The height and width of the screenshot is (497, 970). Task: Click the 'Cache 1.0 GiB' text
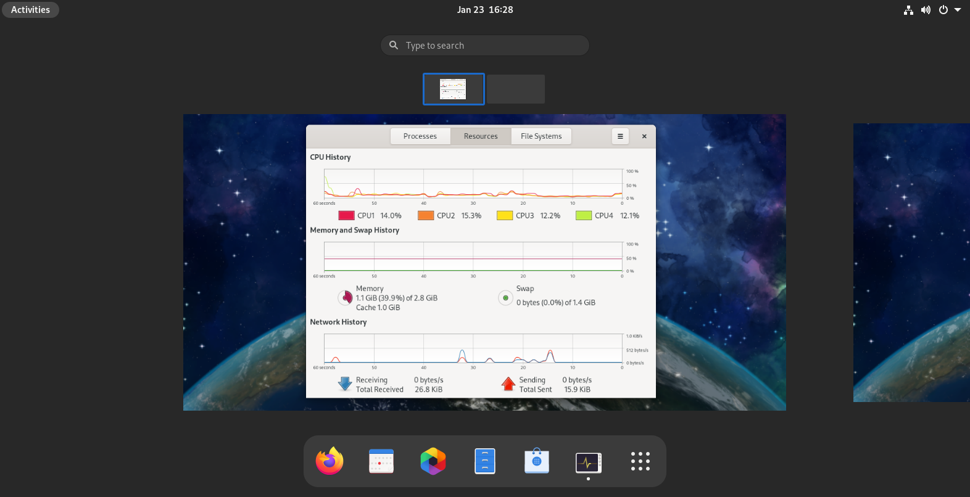(378, 308)
